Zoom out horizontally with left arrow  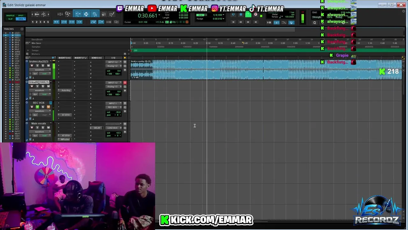click(x=32, y=14)
